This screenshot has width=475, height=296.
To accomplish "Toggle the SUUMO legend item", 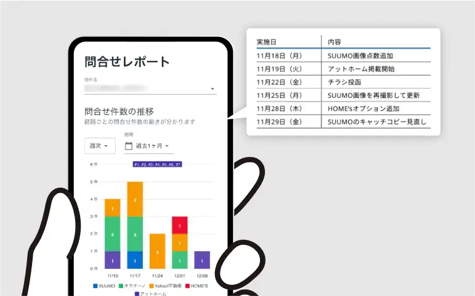I will click(109, 286).
